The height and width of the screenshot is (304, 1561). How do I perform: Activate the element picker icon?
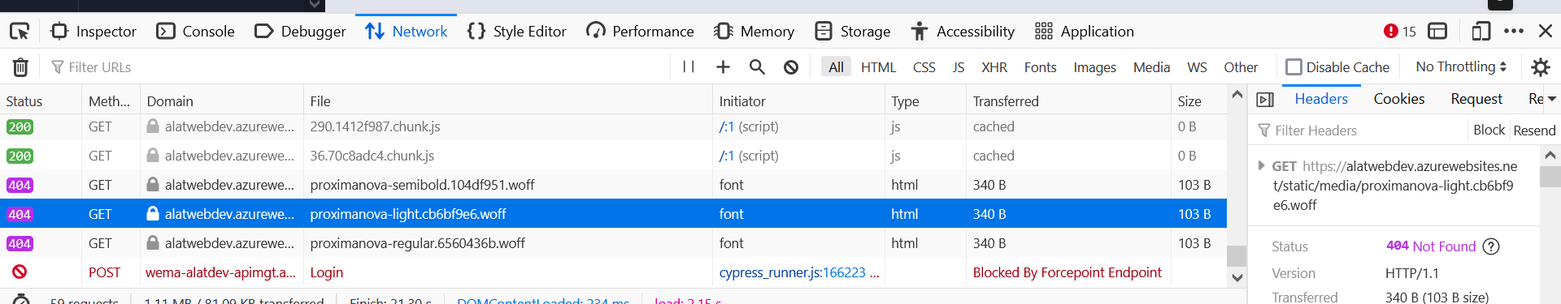pyautogui.click(x=20, y=32)
